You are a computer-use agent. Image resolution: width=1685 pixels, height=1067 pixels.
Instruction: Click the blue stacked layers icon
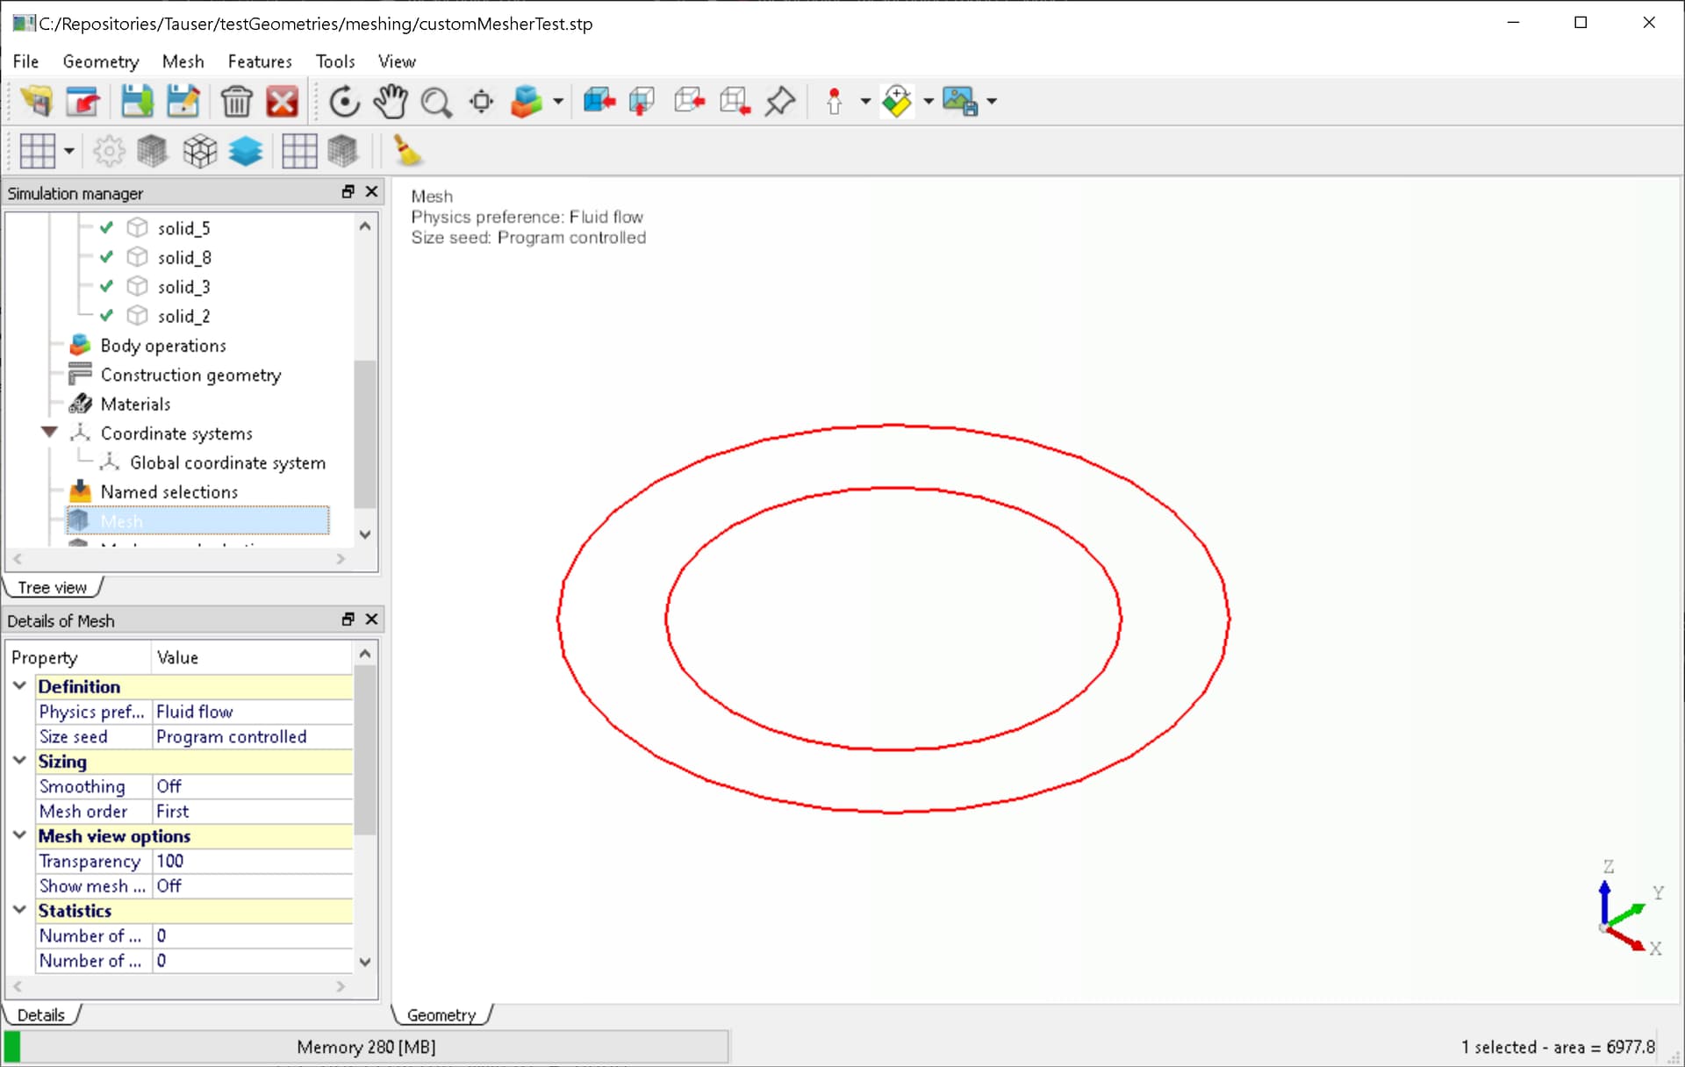pos(246,151)
